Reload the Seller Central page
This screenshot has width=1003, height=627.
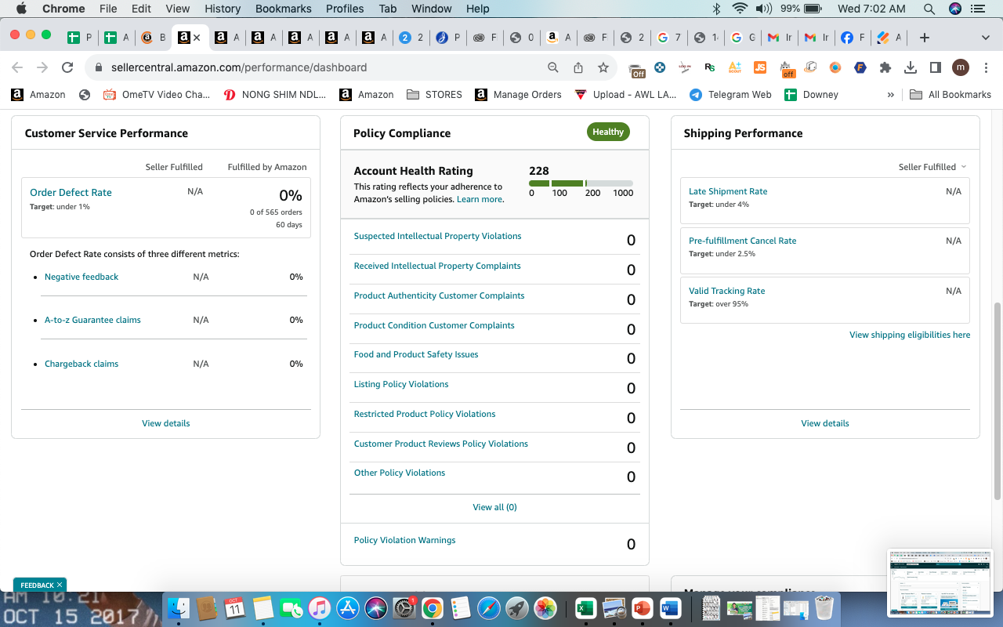tap(67, 67)
